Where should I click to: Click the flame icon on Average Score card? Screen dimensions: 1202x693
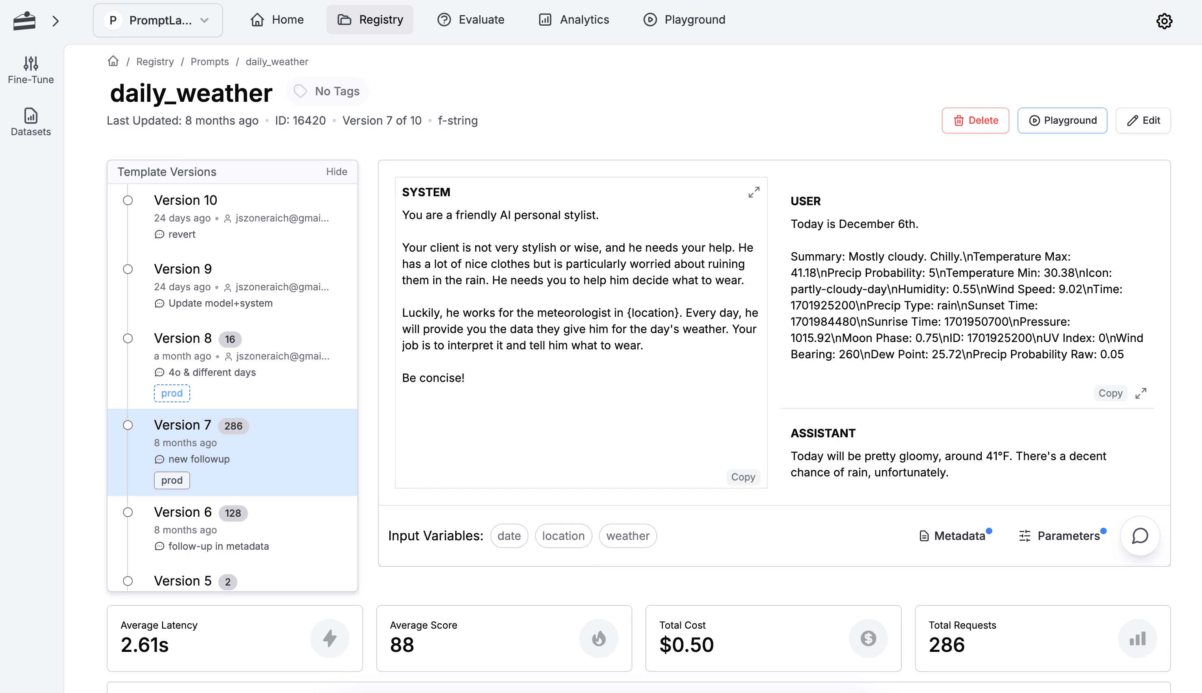pyautogui.click(x=599, y=638)
